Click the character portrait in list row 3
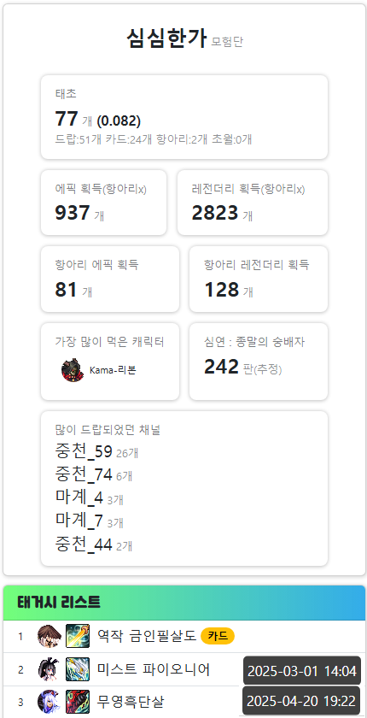 tap(50, 702)
